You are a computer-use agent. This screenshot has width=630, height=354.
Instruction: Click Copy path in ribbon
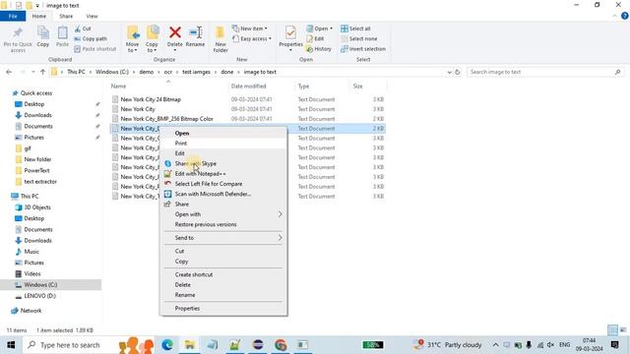pyautogui.click(x=91, y=38)
